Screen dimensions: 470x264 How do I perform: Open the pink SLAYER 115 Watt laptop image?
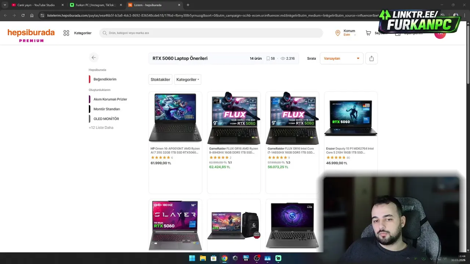(x=175, y=225)
